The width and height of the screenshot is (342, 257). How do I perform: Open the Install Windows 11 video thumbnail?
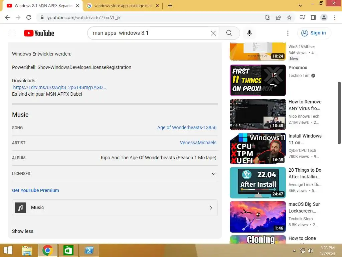pyautogui.click(x=258, y=148)
